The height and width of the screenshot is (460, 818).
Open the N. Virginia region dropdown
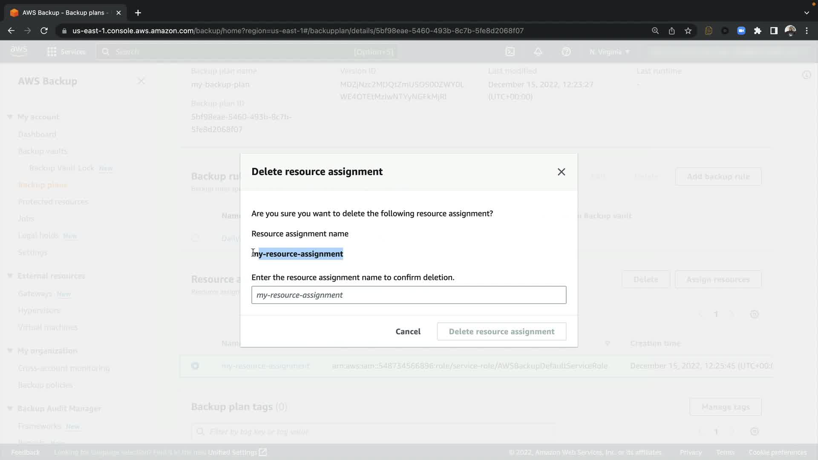(x=609, y=52)
